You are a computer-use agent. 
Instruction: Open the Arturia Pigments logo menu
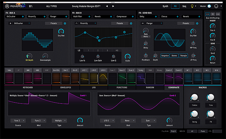(x=15, y=6)
